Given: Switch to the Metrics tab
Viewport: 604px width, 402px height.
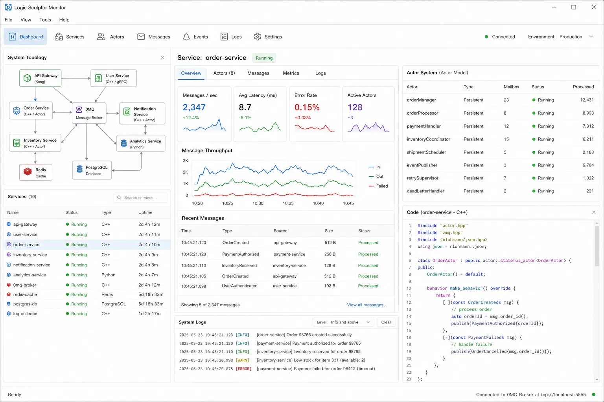Looking at the screenshot, I should 291,73.
